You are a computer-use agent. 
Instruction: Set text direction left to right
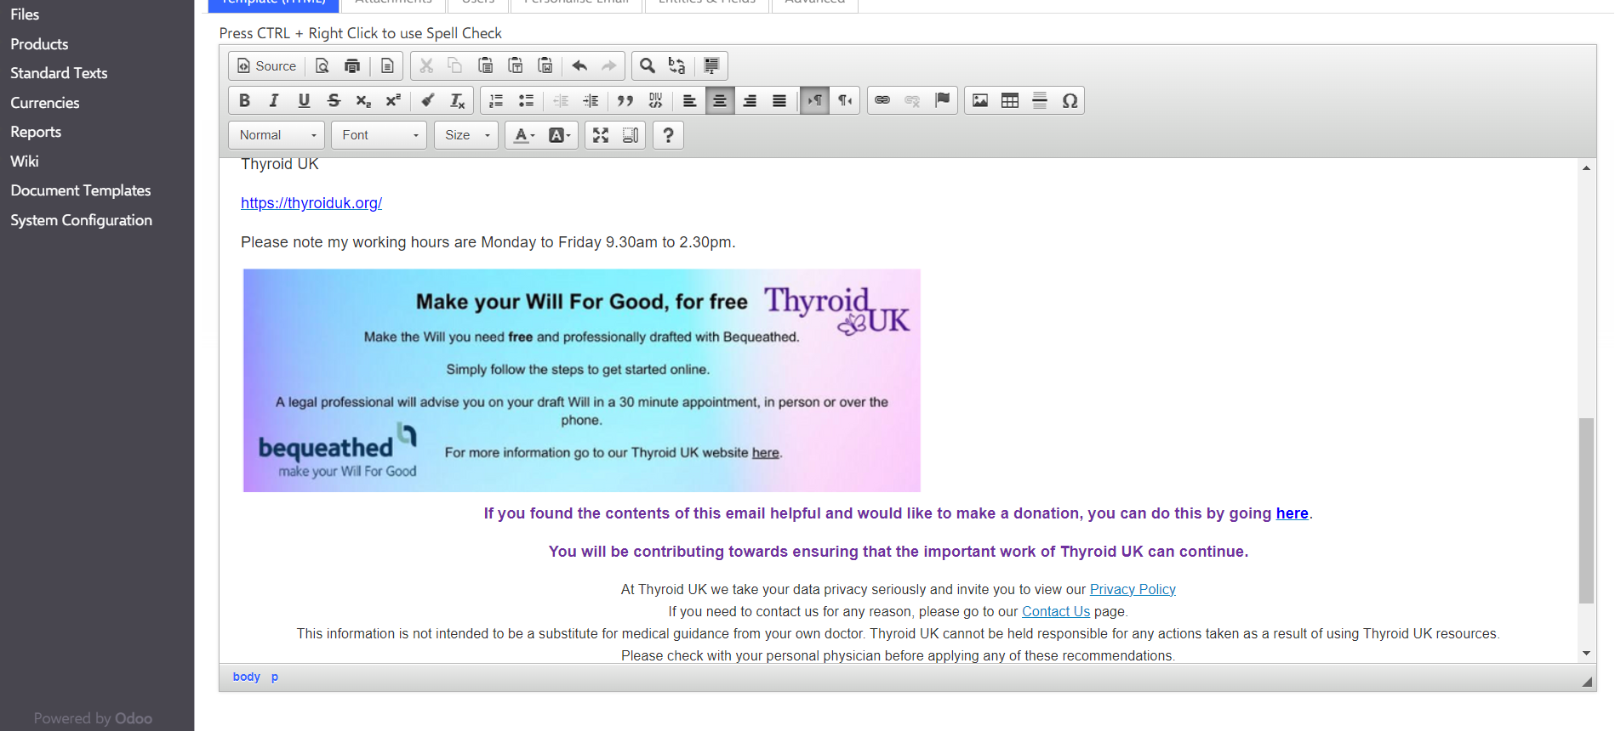pyautogui.click(x=814, y=100)
